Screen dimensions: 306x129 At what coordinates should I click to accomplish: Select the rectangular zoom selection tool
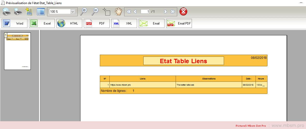tap(106, 12)
